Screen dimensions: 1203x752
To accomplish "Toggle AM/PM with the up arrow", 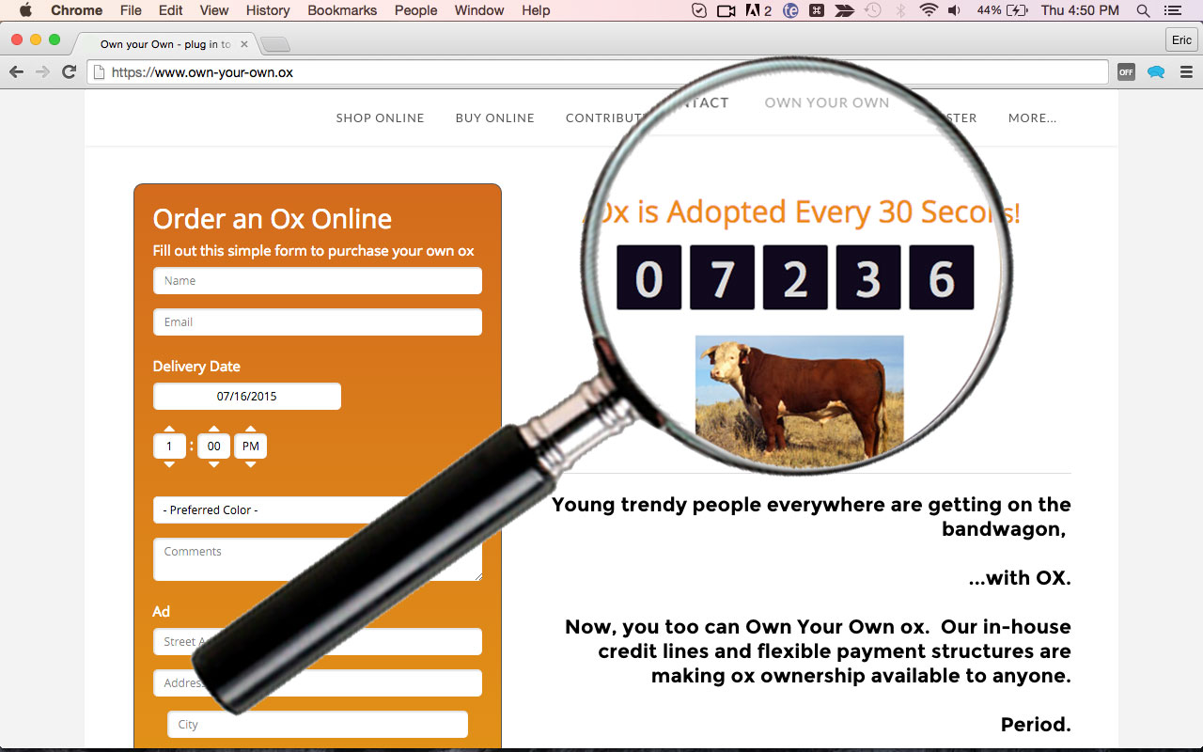I will click(251, 429).
